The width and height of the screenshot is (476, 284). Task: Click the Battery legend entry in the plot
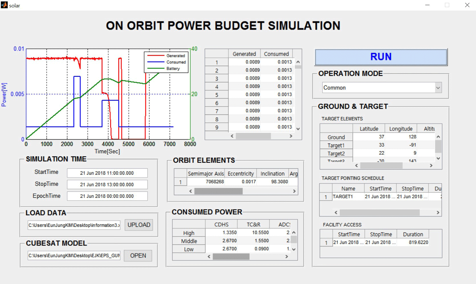164,69
